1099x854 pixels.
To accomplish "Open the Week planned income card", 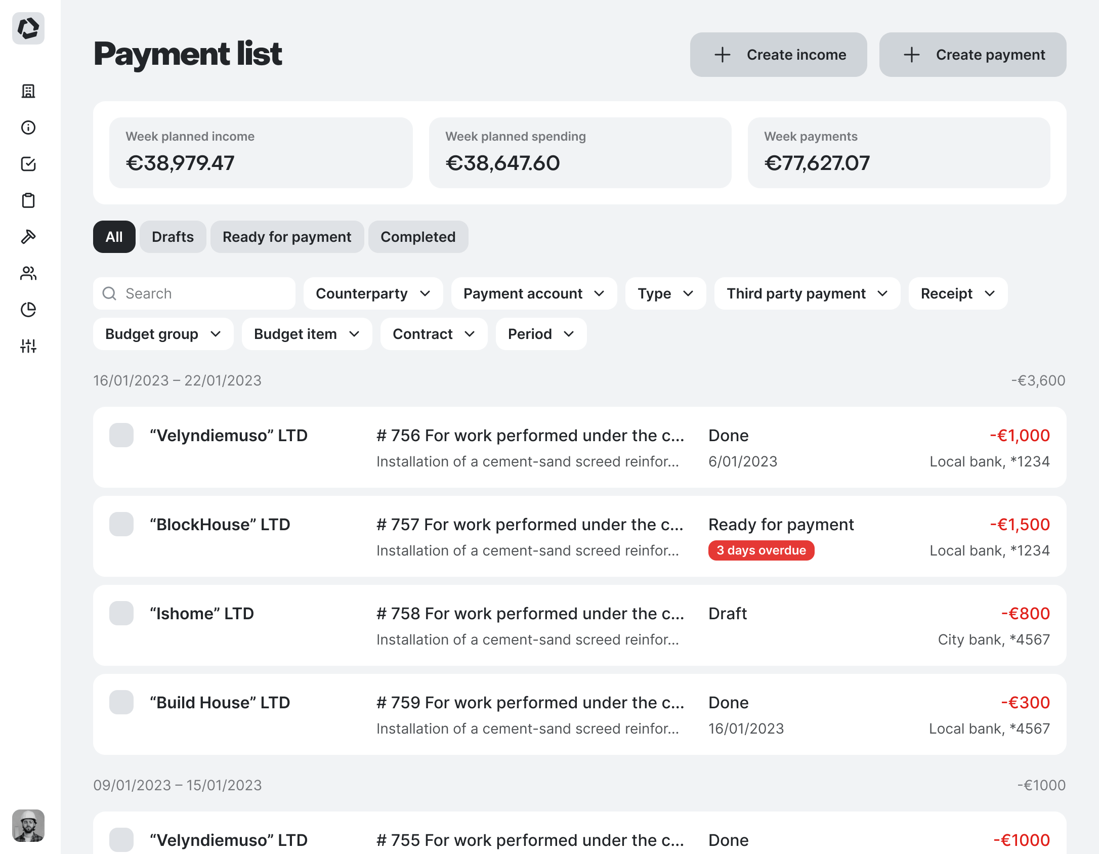I will point(261,153).
